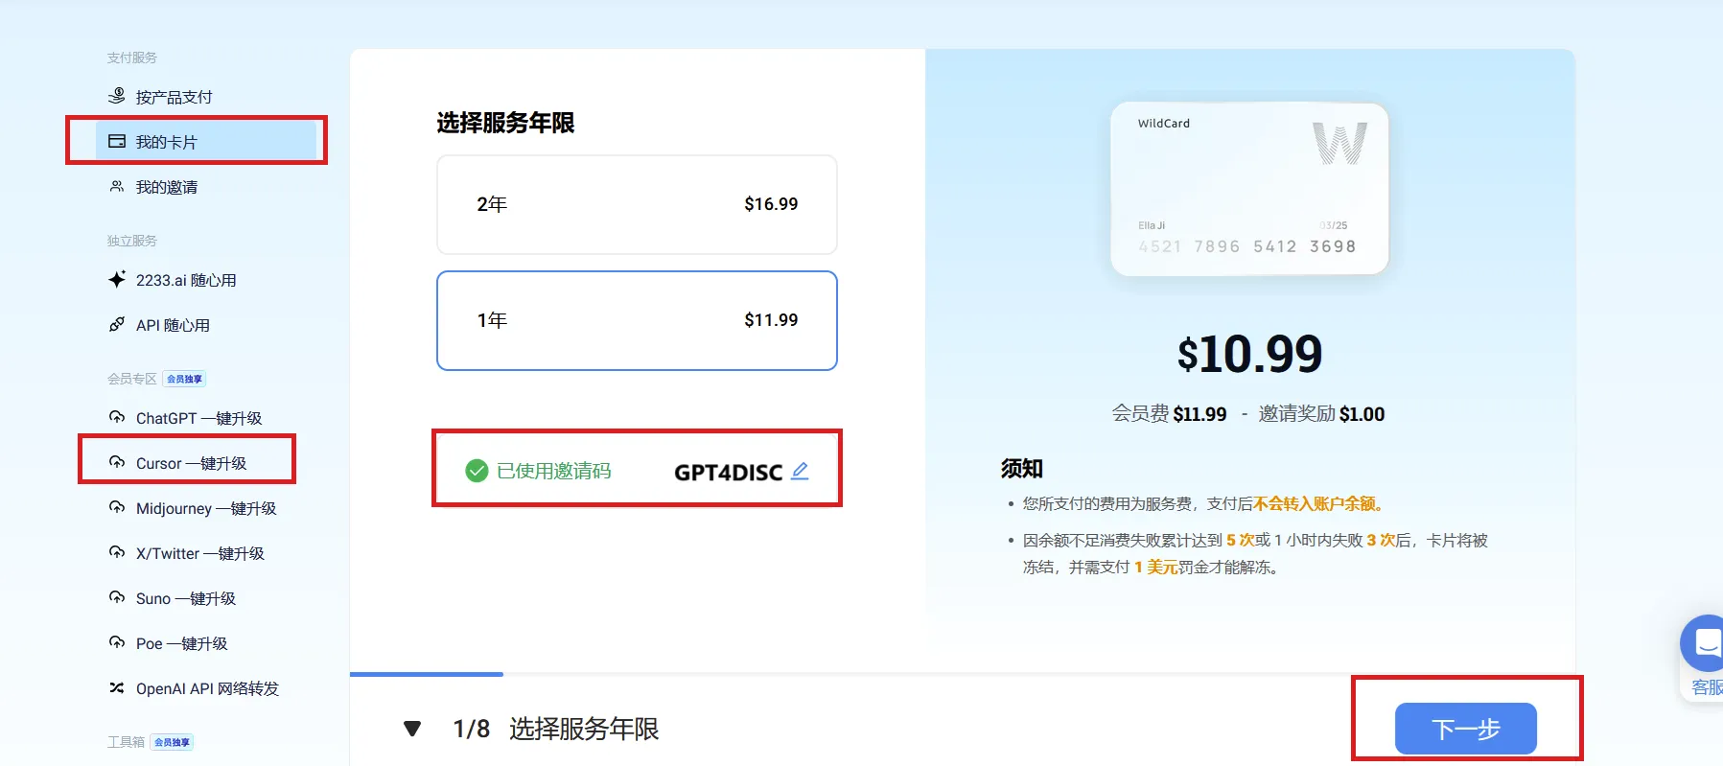
Task: Collapse the 1/8 step triangle
Action: 412,729
